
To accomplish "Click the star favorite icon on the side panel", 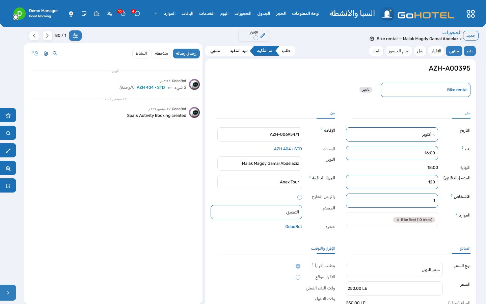I will coord(8,115).
